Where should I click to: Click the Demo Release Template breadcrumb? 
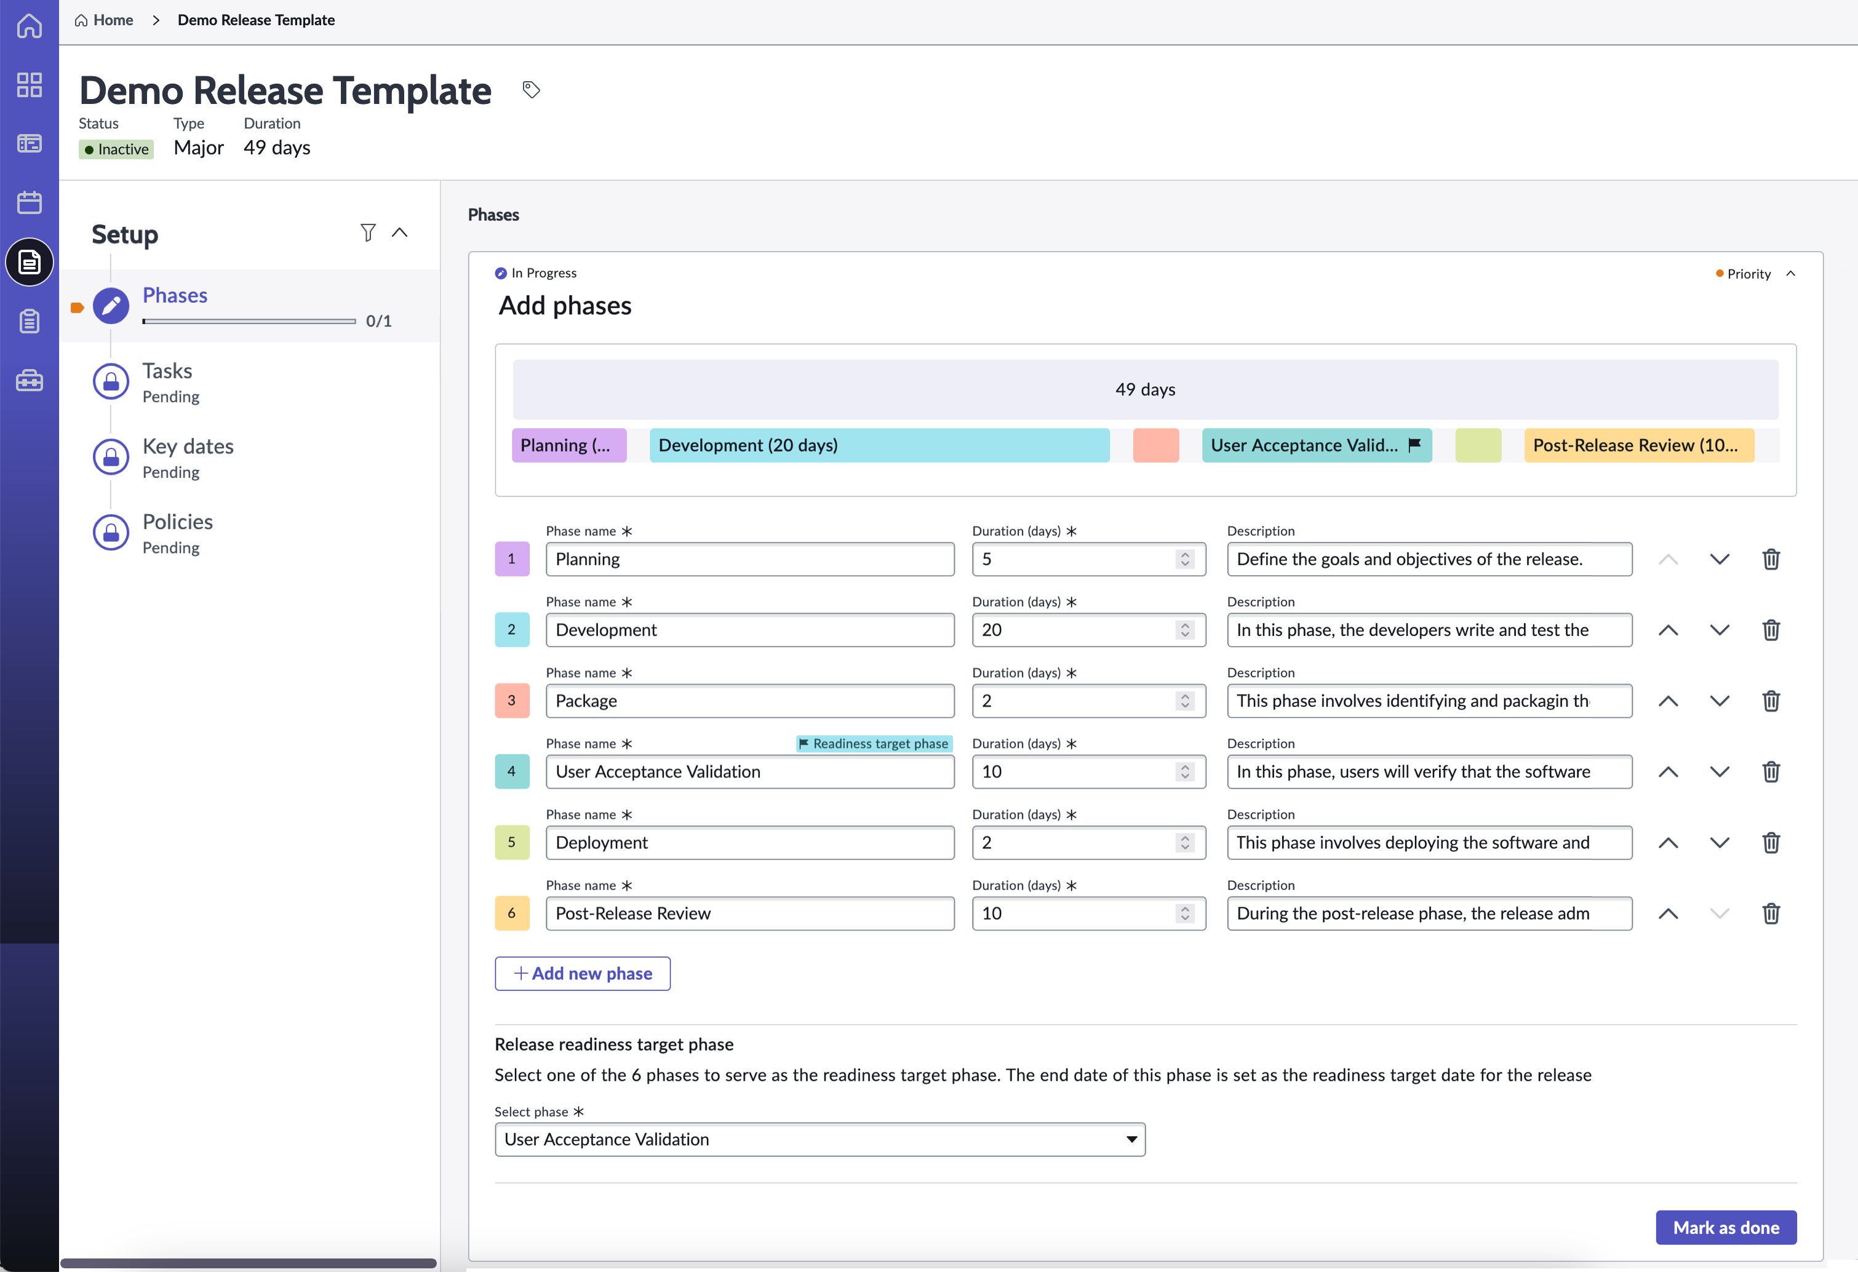pyautogui.click(x=256, y=20)
